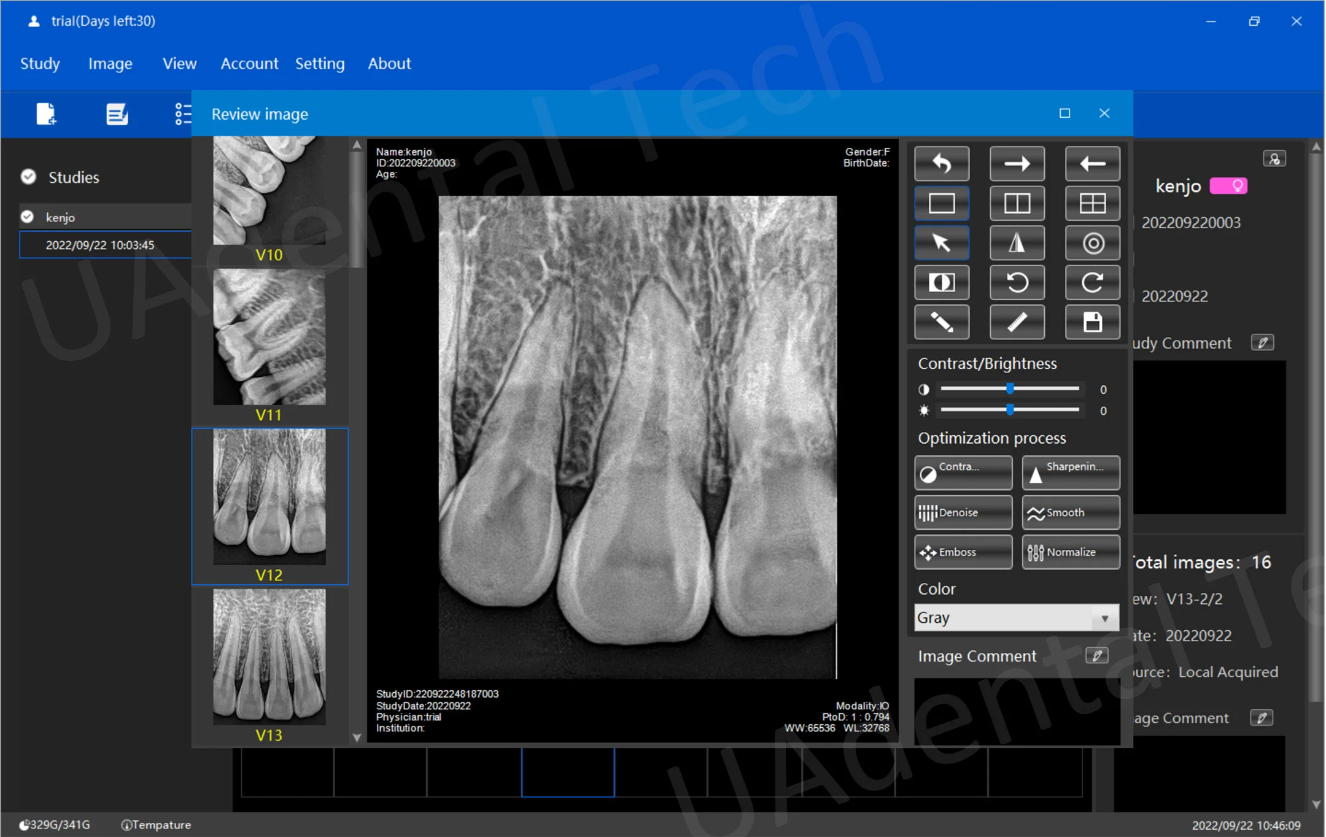Apply the Denoise optimization

963,512
